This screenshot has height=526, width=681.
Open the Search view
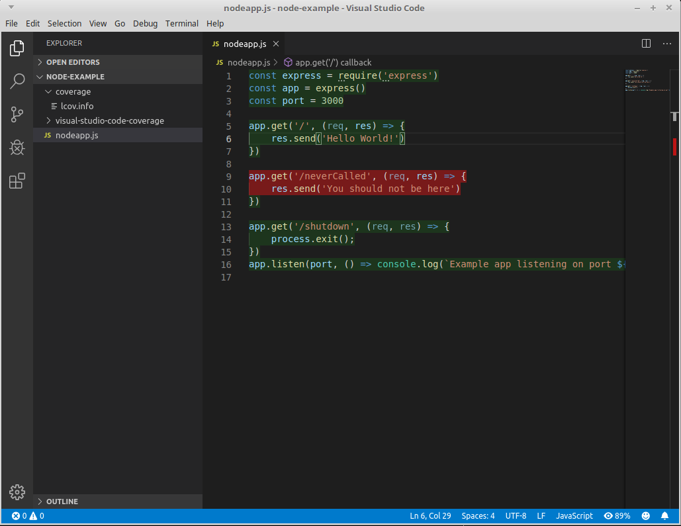(17, 81)
